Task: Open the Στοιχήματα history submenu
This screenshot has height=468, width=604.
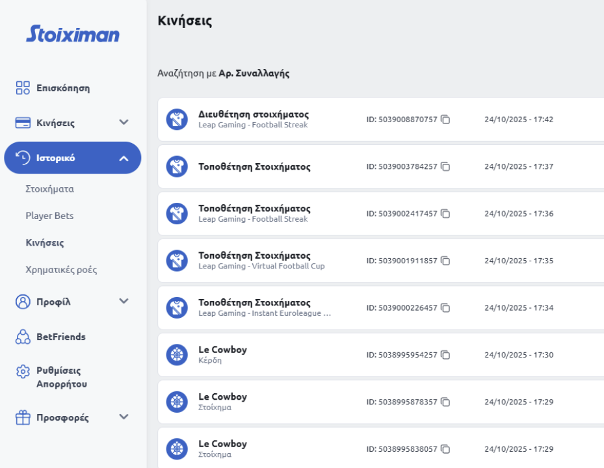Action: point(49,189)
